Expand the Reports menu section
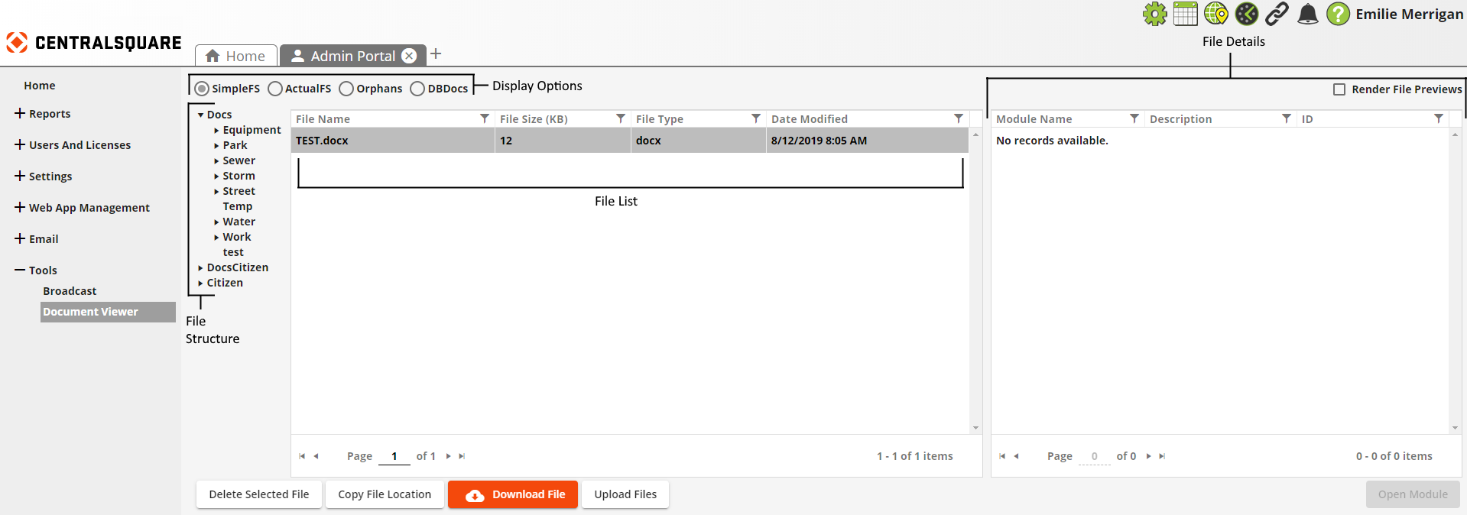This screenshot has width=1467, height=515. tap(20, 114)
